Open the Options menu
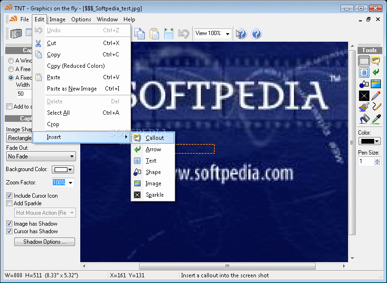Screen dimensions: 387x283 [x=81, y=19]
